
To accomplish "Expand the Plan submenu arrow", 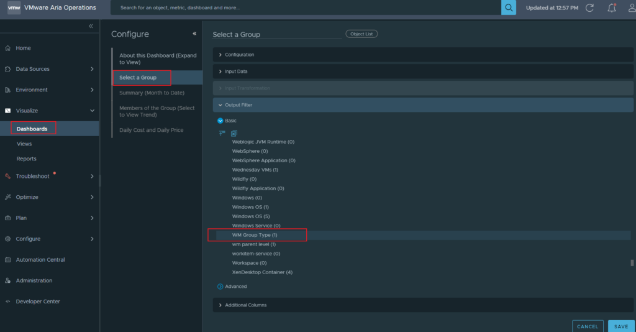I will coord(92,218).
